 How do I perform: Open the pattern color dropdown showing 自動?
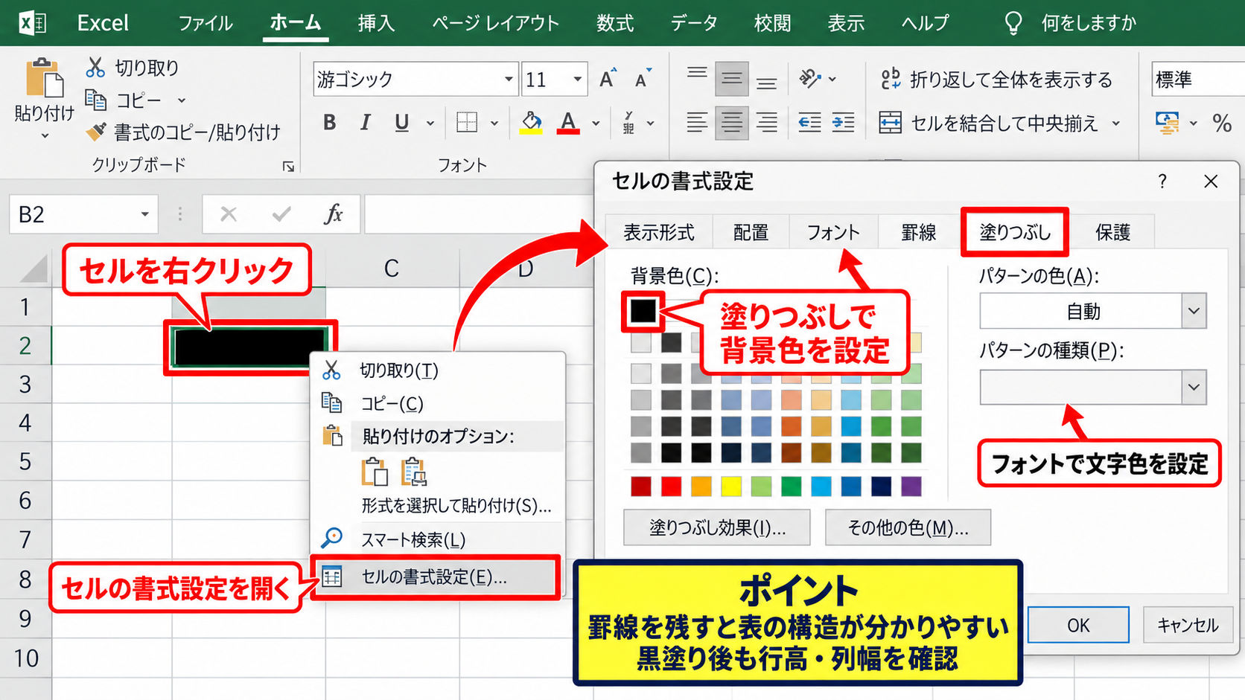tap(1194, 311)
